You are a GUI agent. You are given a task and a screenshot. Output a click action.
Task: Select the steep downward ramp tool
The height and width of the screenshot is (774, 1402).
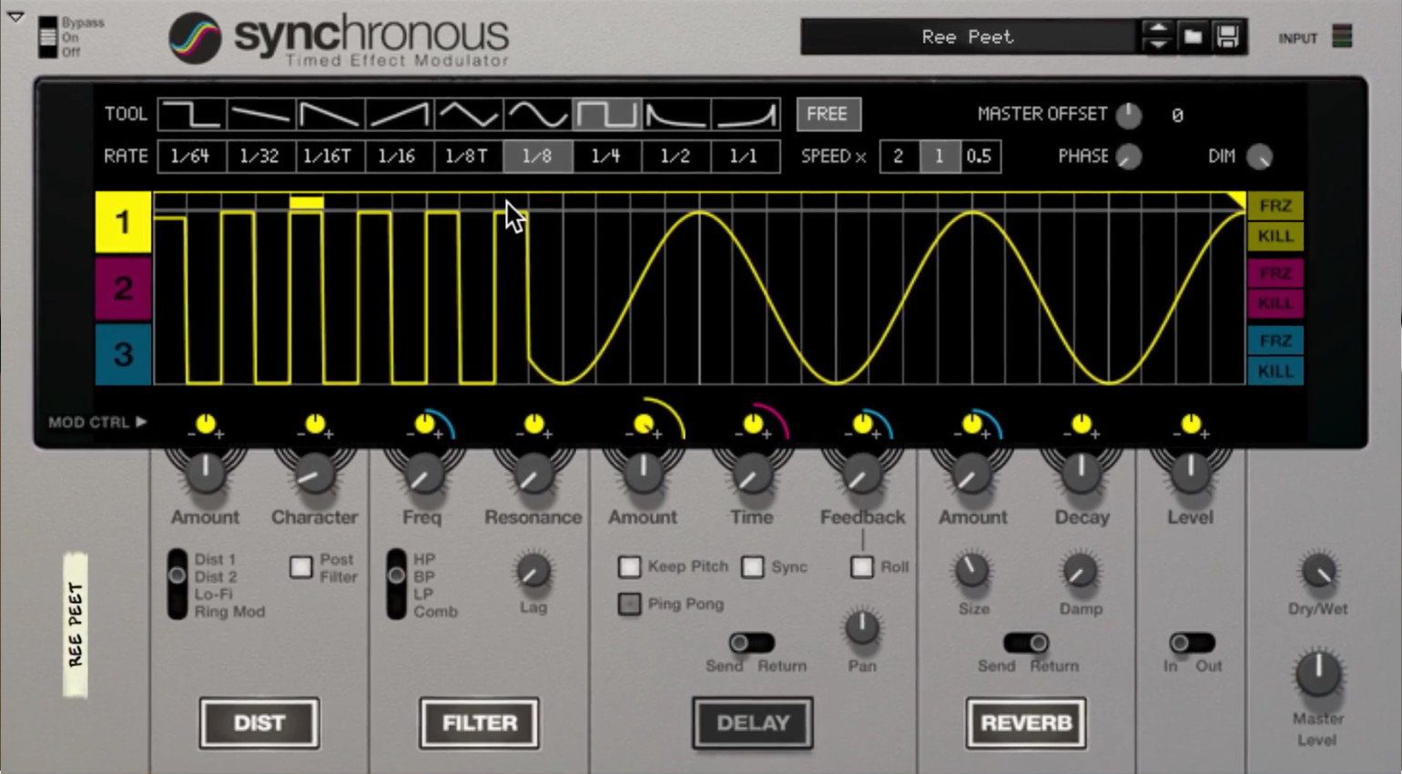coord(330,115)
